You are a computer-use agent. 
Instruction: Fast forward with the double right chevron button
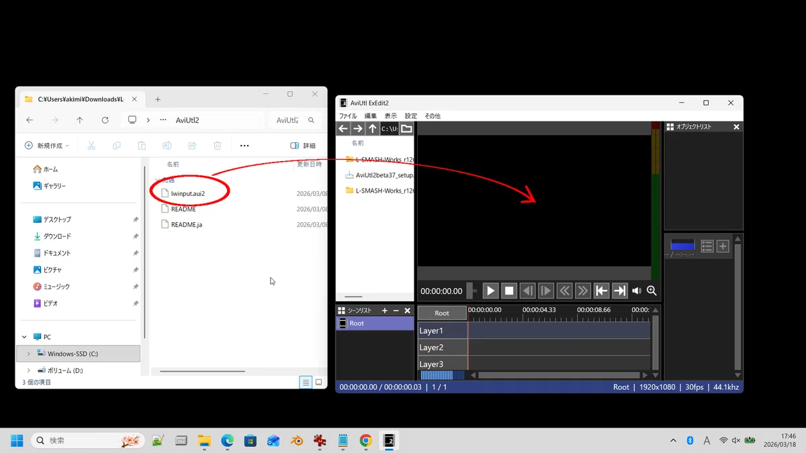pyautogui.click(x=583, y=291)
